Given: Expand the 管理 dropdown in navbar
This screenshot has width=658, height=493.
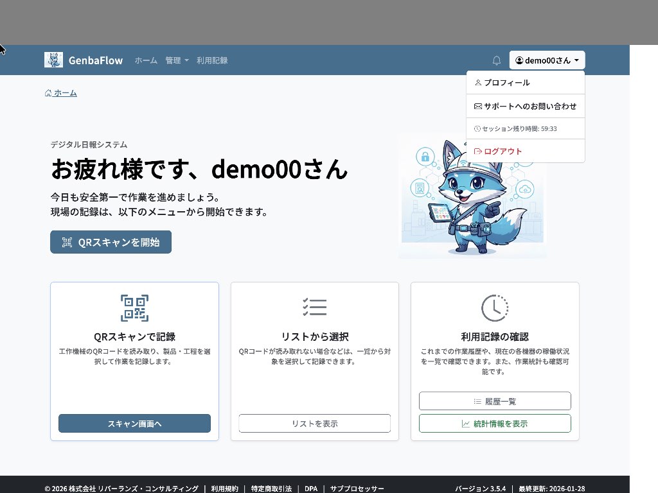Looking at the screenshot, I should [x=177, y=60].
